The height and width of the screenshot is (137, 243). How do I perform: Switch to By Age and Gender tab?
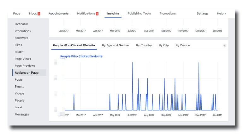(116, 45)
